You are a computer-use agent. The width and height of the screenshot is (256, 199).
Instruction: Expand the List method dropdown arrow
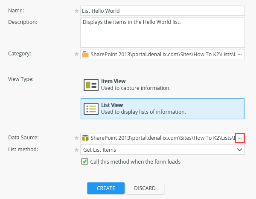(240, 150)
